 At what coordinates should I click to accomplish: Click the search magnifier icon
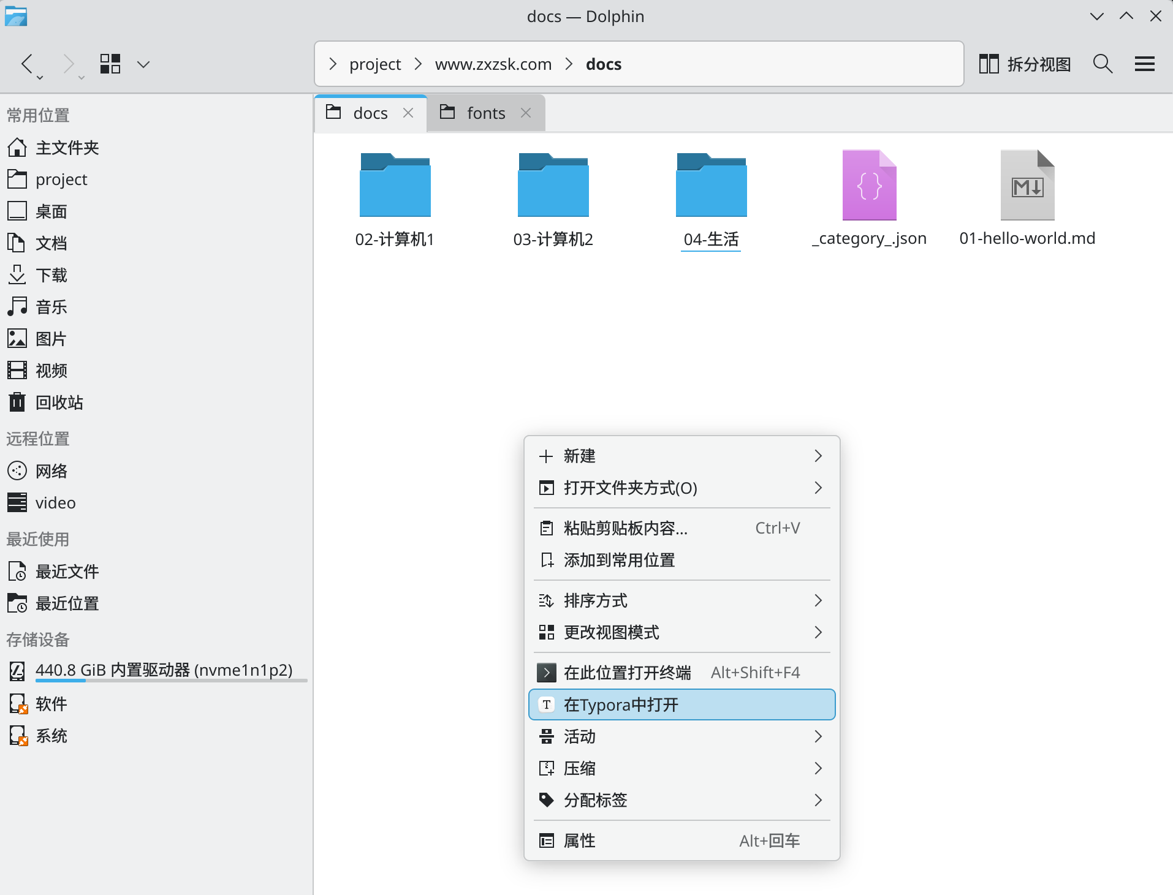click(x=1102, y=64)
